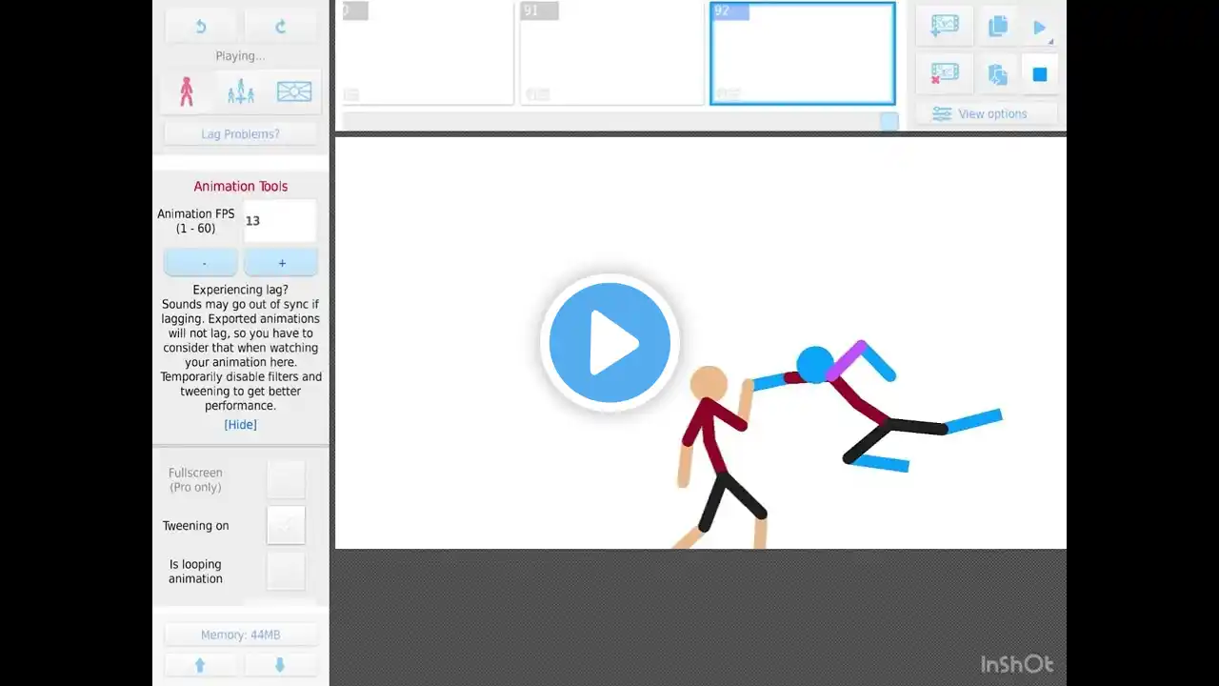The image size is (1219, 686).
Task: Toggle the Tweening on checkbox
Action: point(286,525)
